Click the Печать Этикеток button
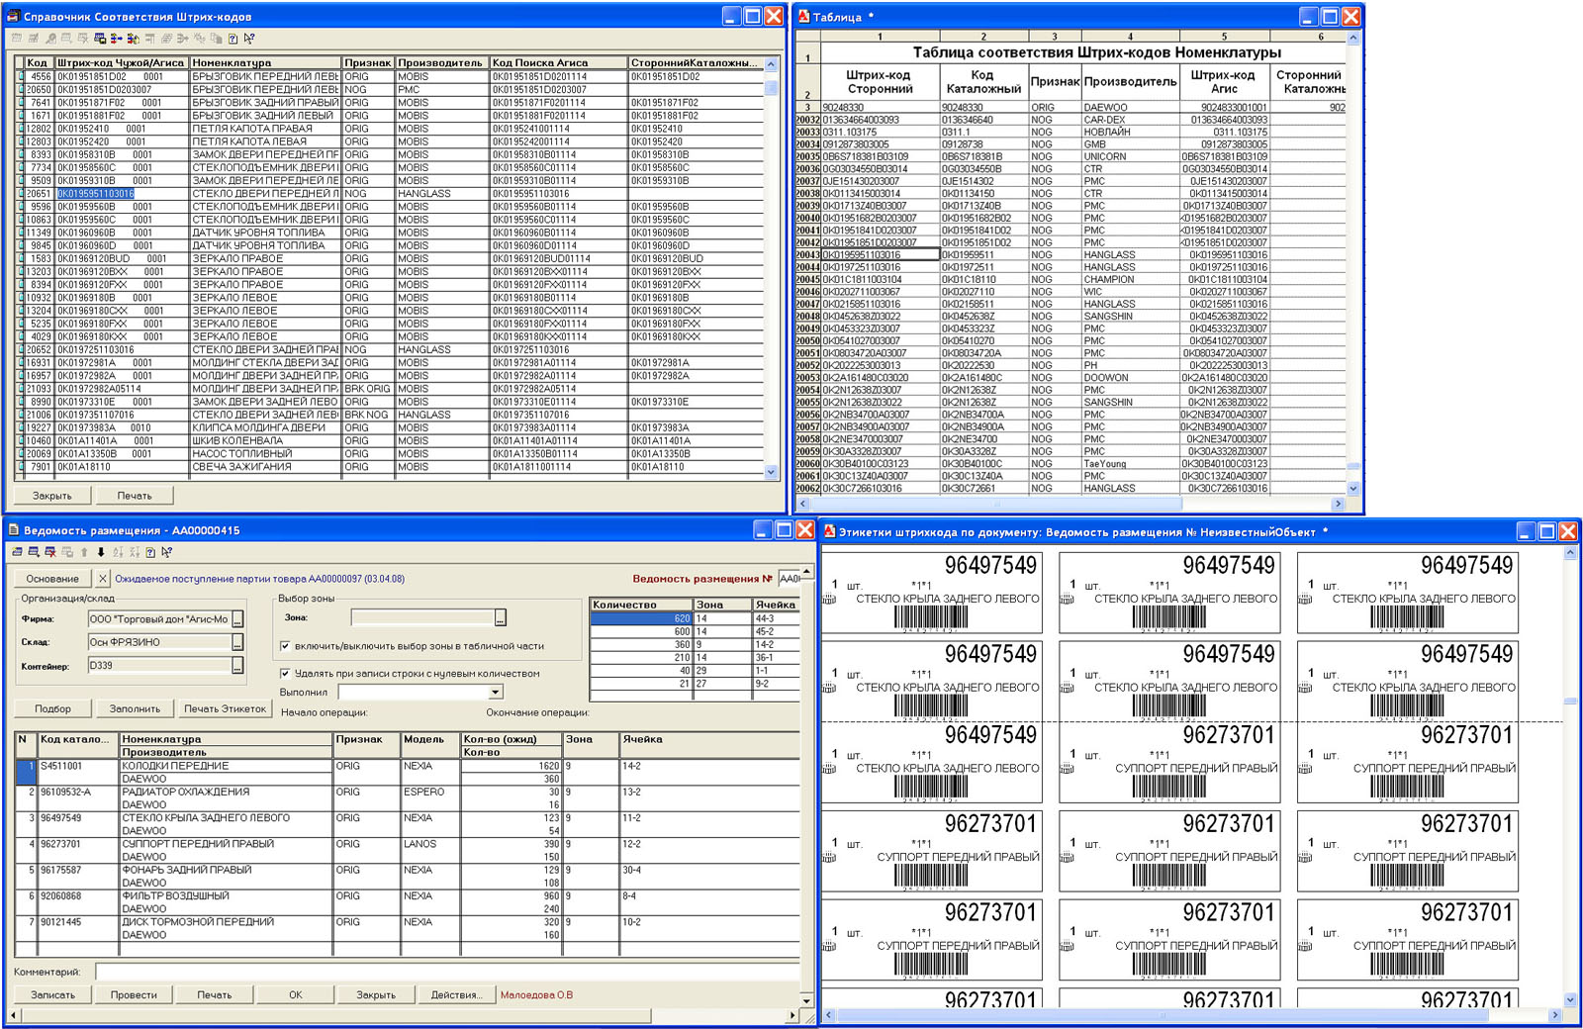This screenshot has width=1583, height=1029. (x=225, y=708)
